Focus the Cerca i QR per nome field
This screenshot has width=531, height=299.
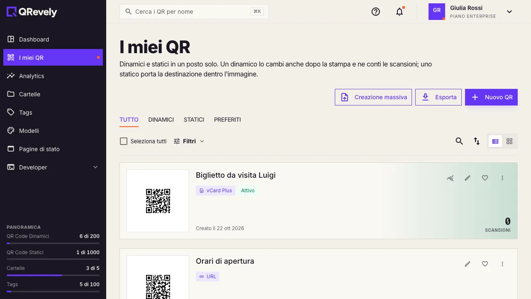(194, 12)
